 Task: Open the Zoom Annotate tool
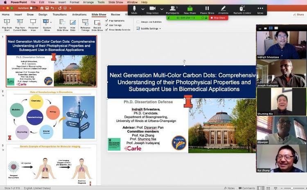coord(223,9)
